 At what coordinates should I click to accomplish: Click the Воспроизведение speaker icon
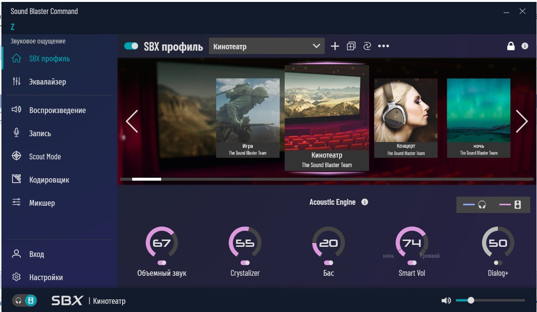click(16, 110)
